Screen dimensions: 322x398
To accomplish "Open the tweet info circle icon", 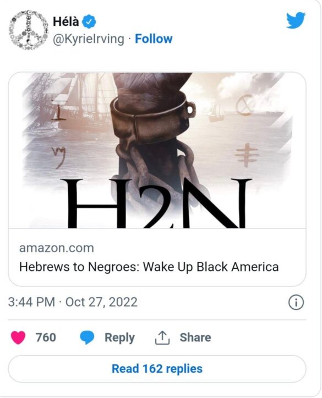I will tap(296, 303).
